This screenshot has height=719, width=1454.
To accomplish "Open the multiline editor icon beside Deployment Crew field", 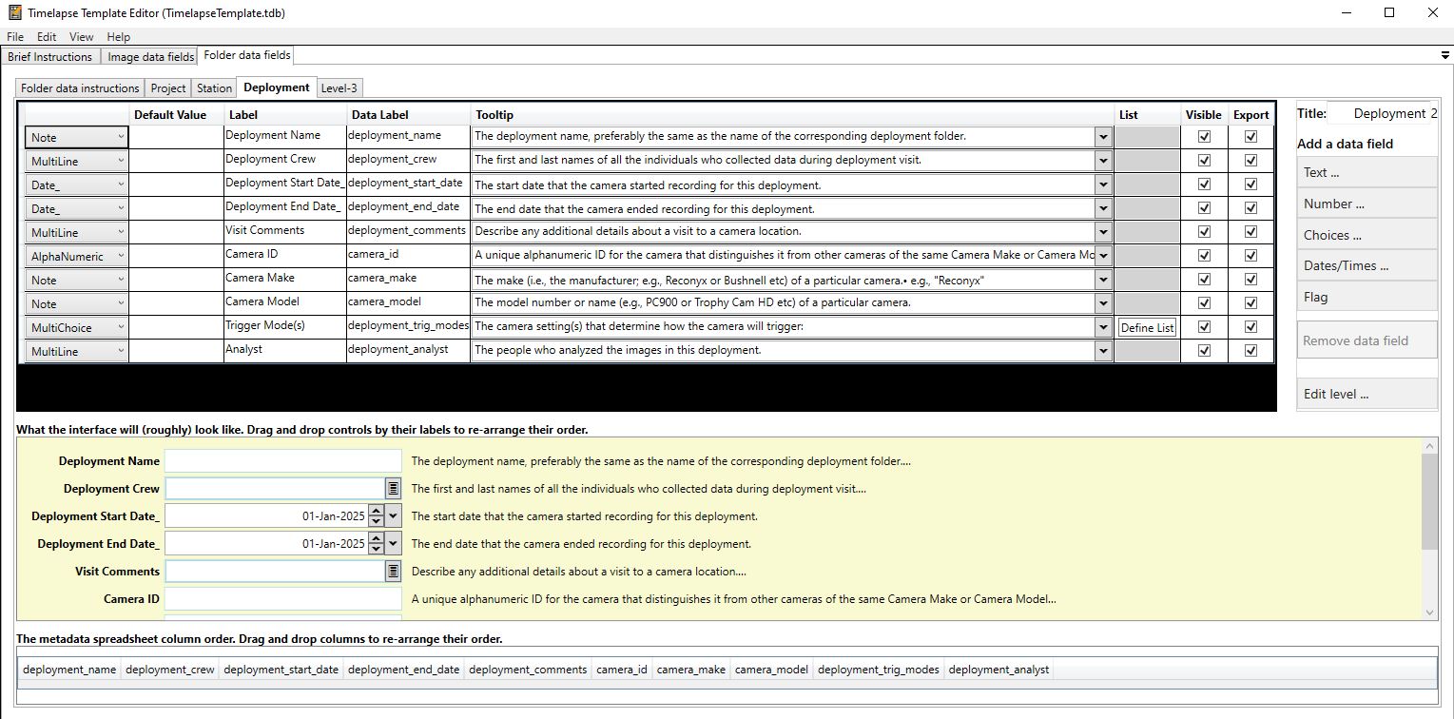I will pyautogui.click(x=392, y=488).
